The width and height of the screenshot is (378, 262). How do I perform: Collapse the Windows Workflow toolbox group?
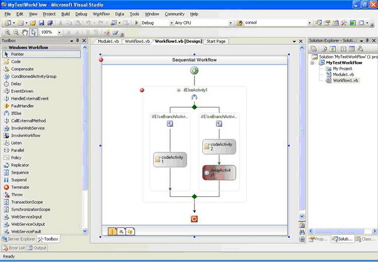pyautogui.click(x=4, y=47)
